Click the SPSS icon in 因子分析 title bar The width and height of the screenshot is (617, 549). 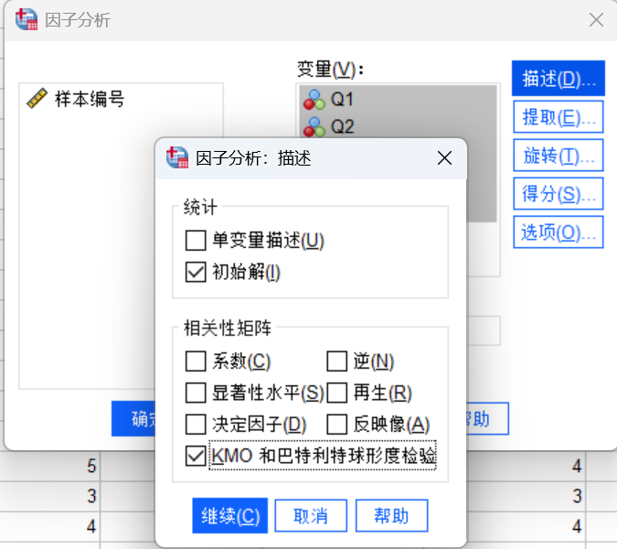[x=27, y=19]
